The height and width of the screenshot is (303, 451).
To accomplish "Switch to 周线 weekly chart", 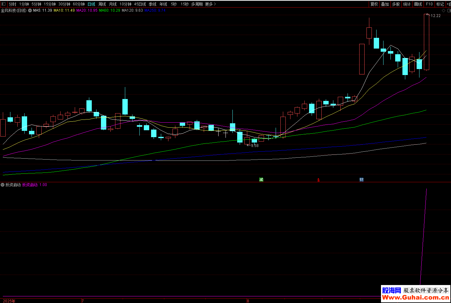I will [x=102, y=4].
